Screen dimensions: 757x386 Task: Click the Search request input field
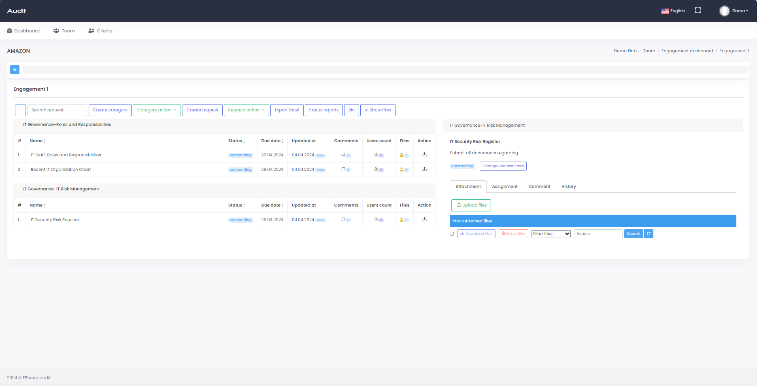tap(57, 110)
